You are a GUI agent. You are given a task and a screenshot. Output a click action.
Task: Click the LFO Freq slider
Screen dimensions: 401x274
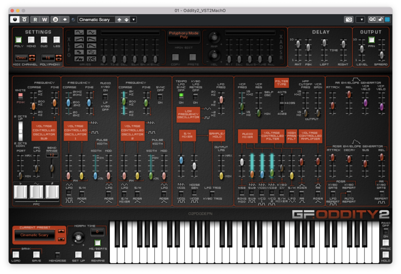[221, 100]
